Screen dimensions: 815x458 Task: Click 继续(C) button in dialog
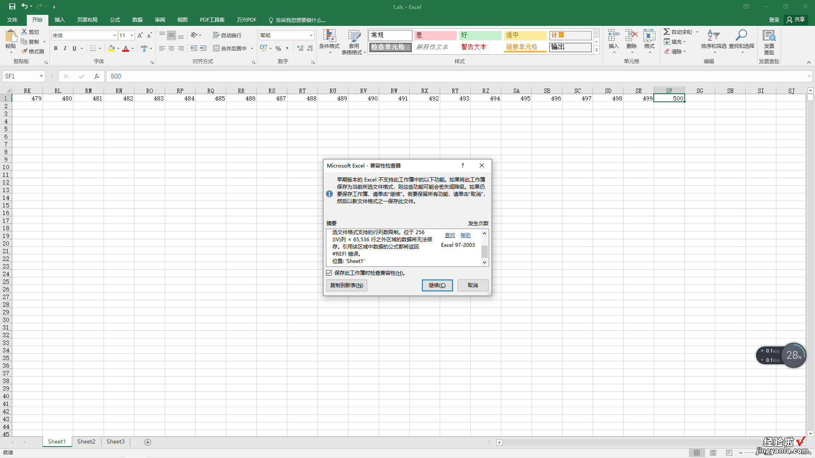[437, 285]
